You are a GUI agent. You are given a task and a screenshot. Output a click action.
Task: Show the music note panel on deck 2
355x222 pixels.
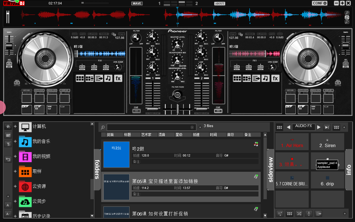click(x=265, y=78)
